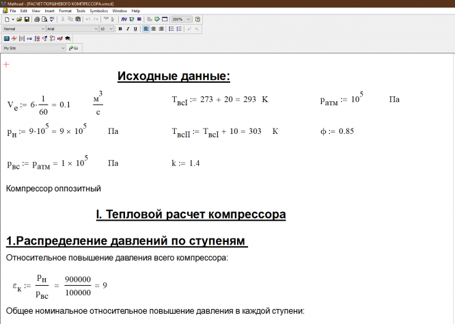Click the Undo arrow icon

tap(88, 20)
